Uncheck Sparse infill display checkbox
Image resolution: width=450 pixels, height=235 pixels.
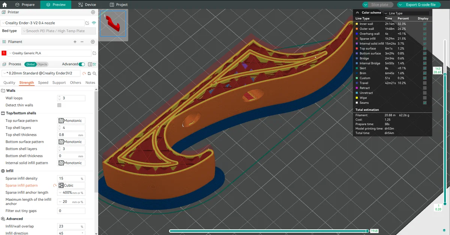tap(425, 39)
